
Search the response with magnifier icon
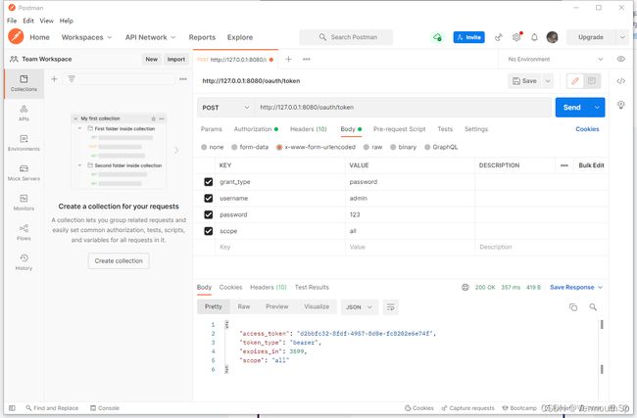pyautogui.click(x=593, y=307)
